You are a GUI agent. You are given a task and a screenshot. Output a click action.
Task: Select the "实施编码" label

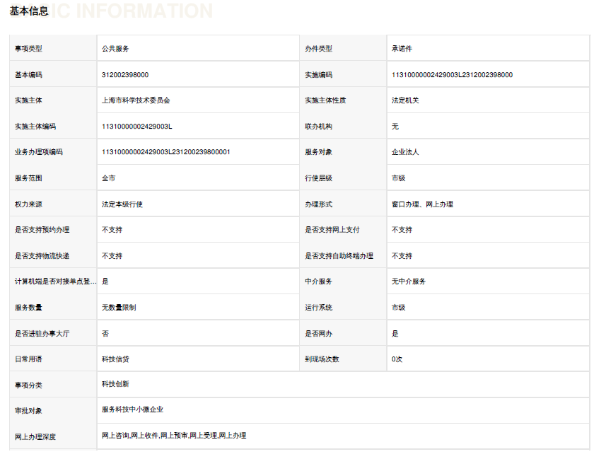[318, 75]
